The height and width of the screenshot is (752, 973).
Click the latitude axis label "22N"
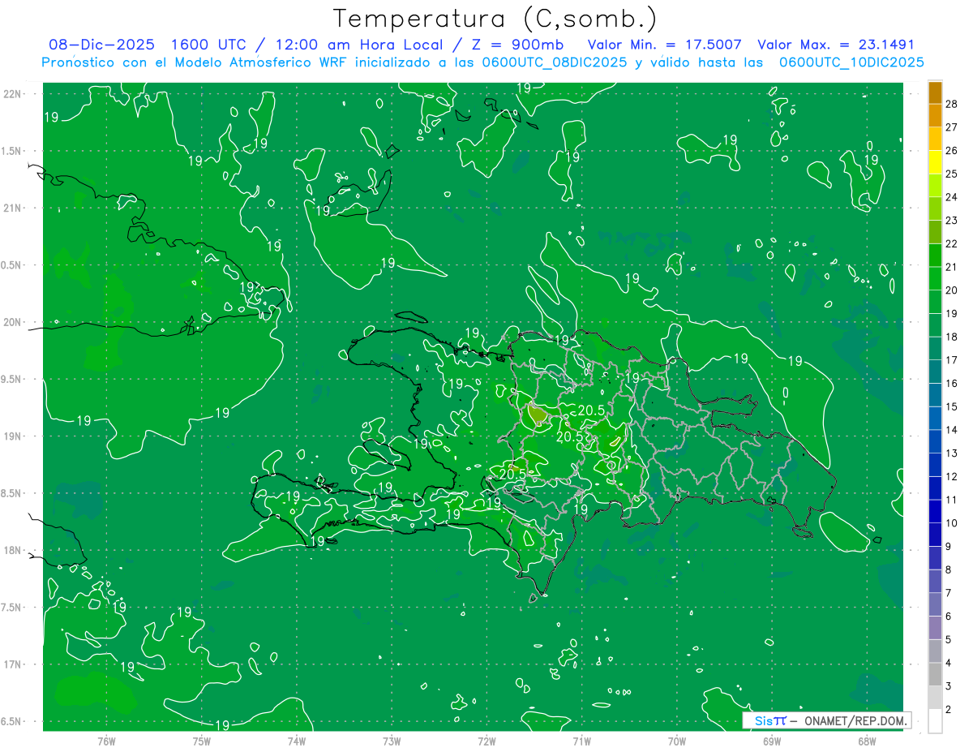pyautogui.click(x=12, y=93)
